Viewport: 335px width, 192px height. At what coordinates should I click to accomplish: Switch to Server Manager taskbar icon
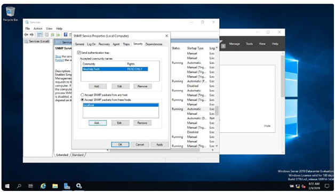pyautogui.click(x=67, y=186)
